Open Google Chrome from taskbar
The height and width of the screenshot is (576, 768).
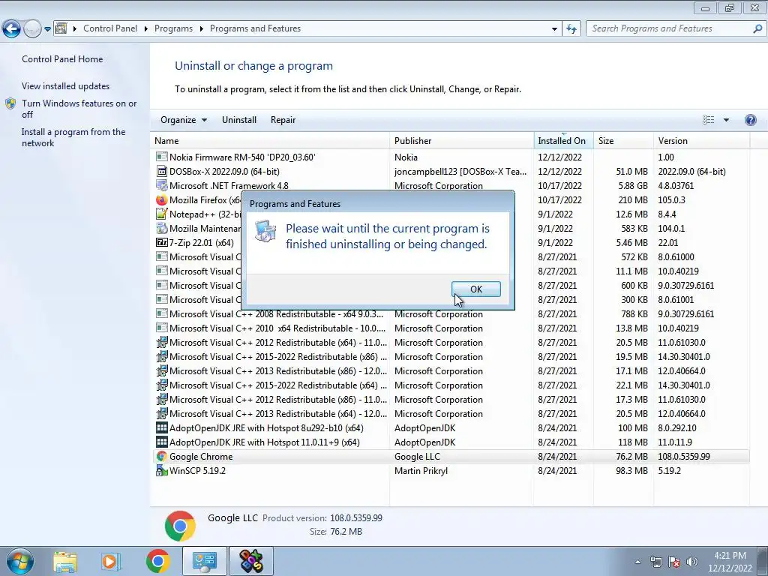[x=157, y=561]
